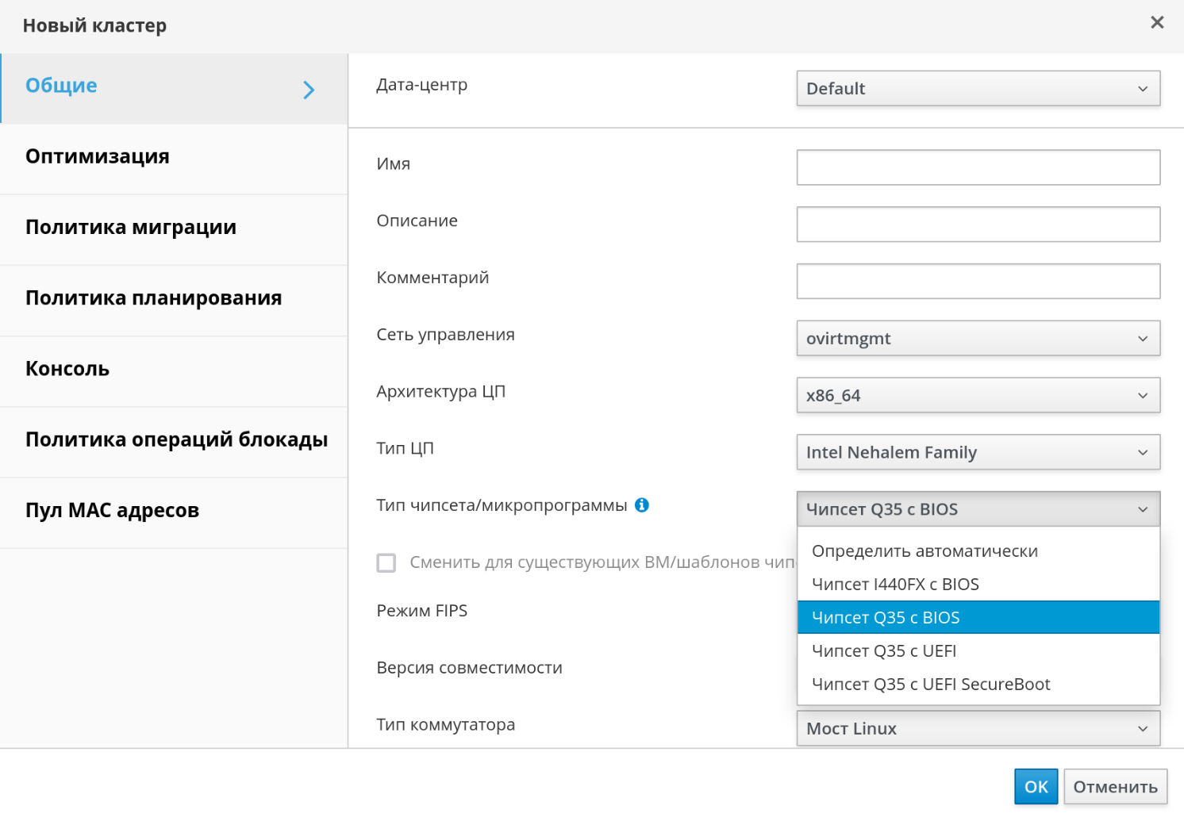Open the Пул MAC адресов tab
The image size is (1184, 821).
coord(112,510)
